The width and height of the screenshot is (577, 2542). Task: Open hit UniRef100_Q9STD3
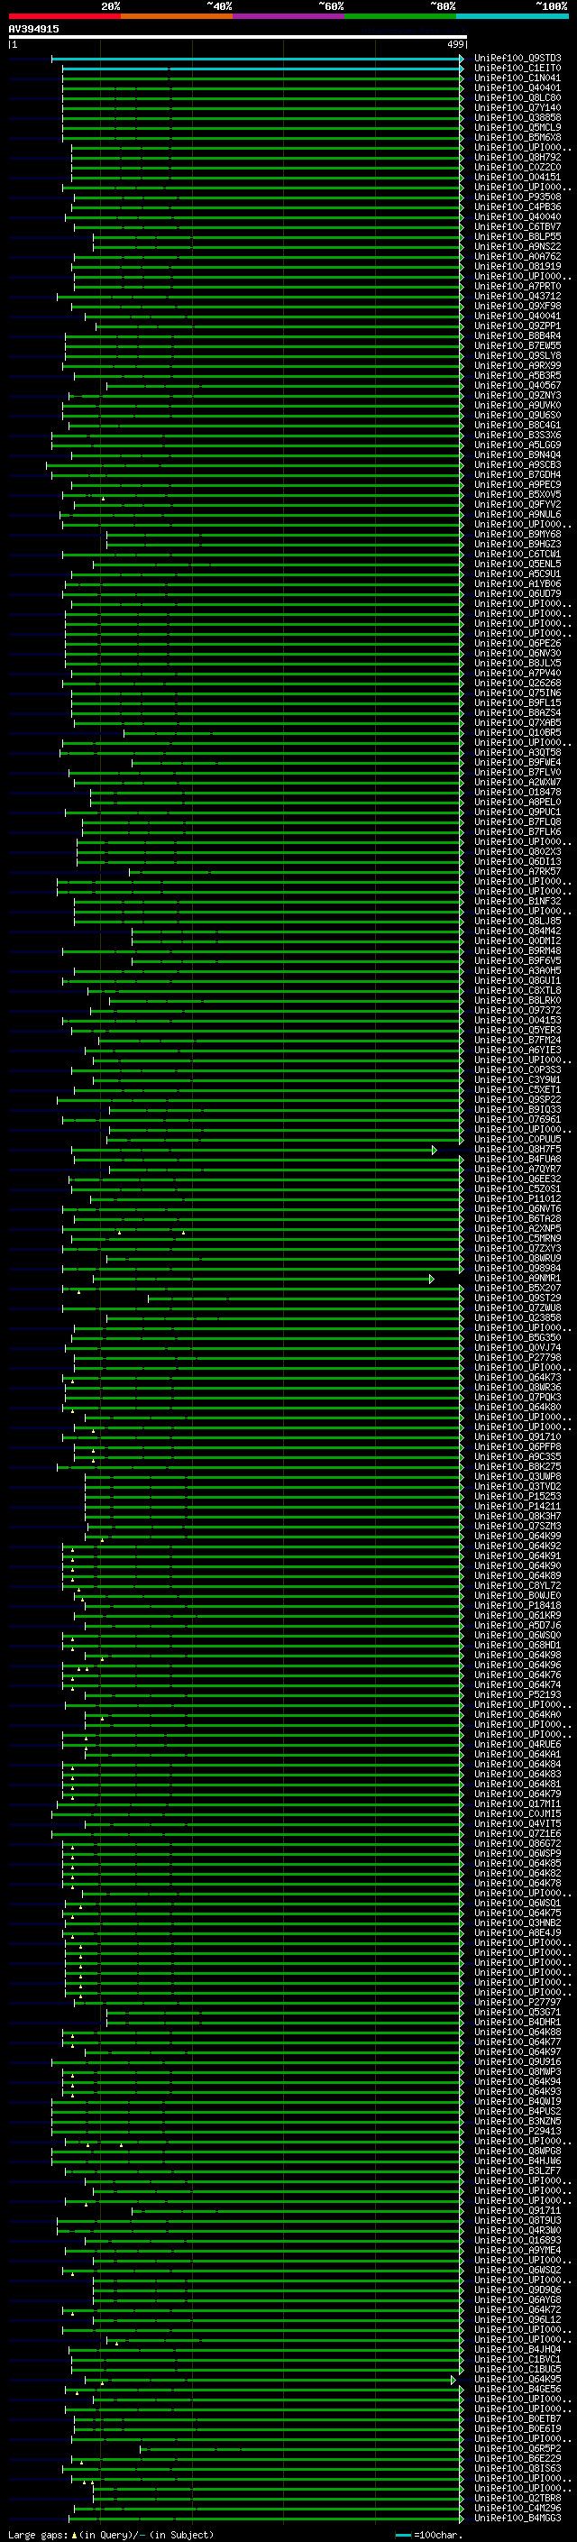pyautogui.click(x=517, y=59)
